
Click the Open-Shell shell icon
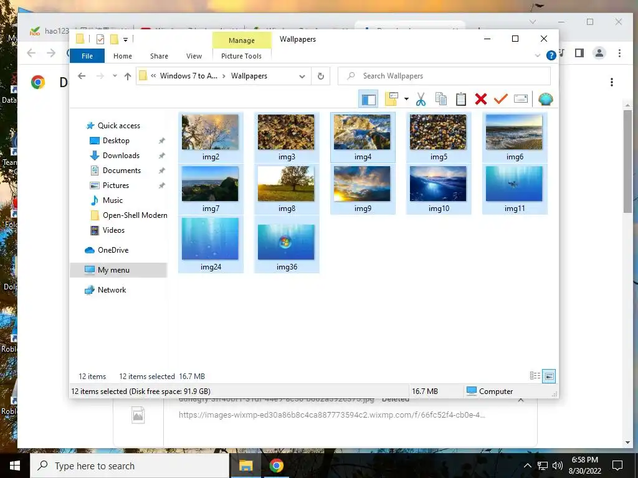[x=546, y=99]
